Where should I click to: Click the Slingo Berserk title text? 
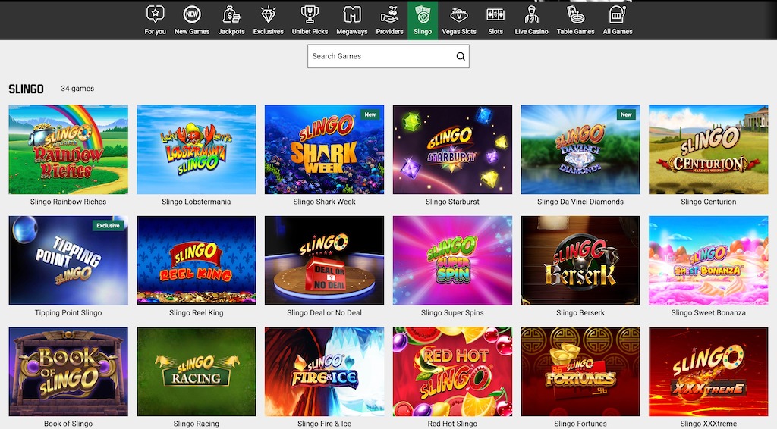(x=580, y=313)
